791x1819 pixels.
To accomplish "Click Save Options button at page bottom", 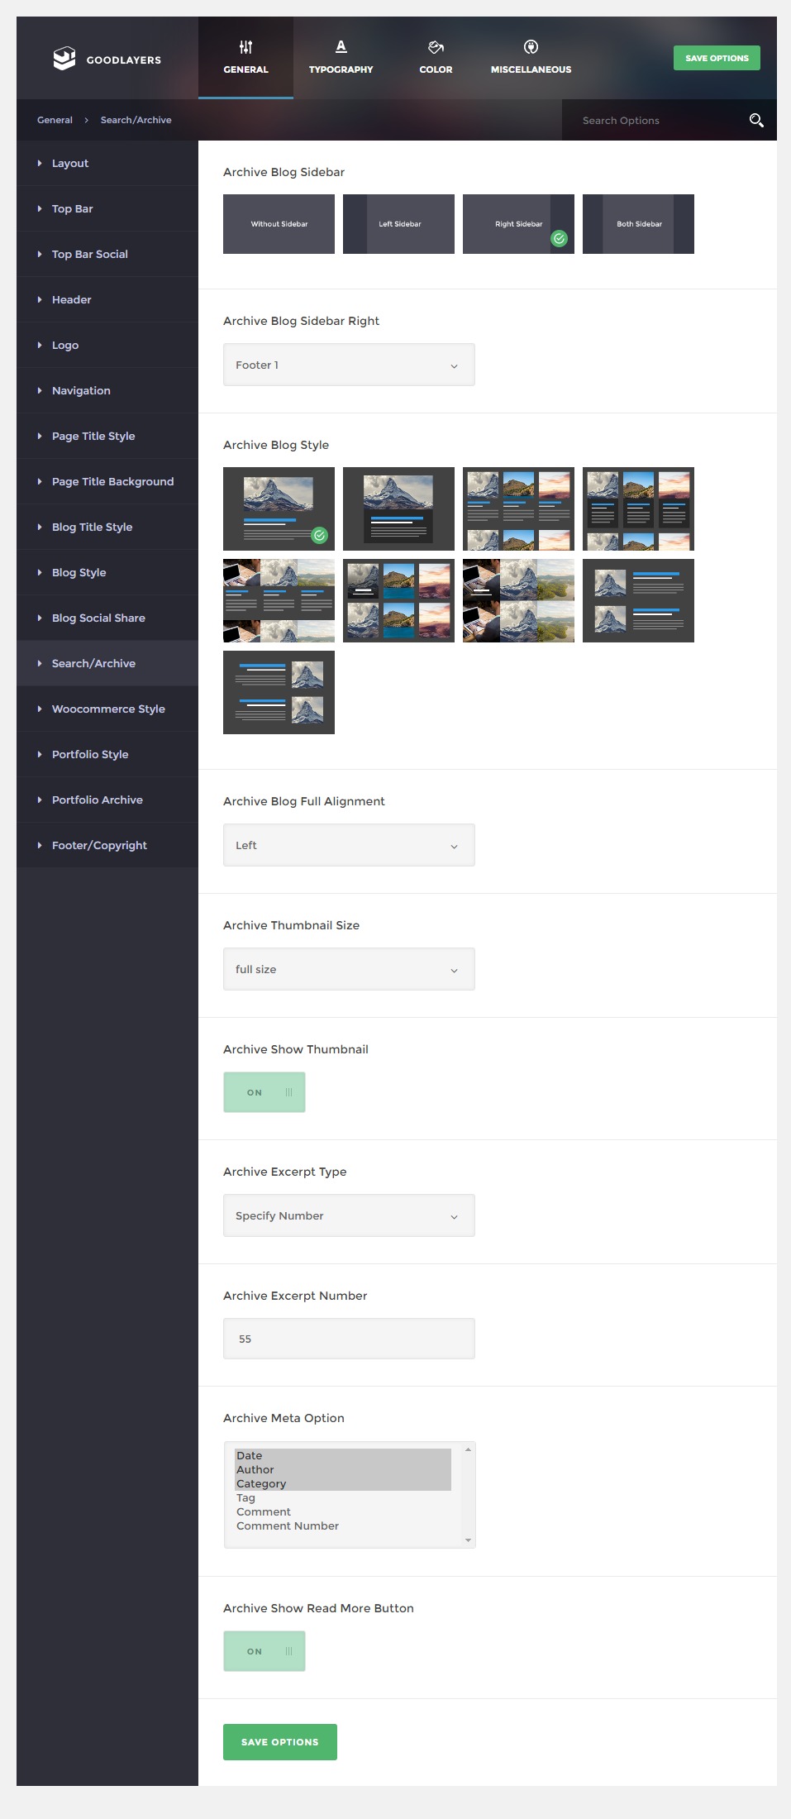I will click(x=280, y=1742).
